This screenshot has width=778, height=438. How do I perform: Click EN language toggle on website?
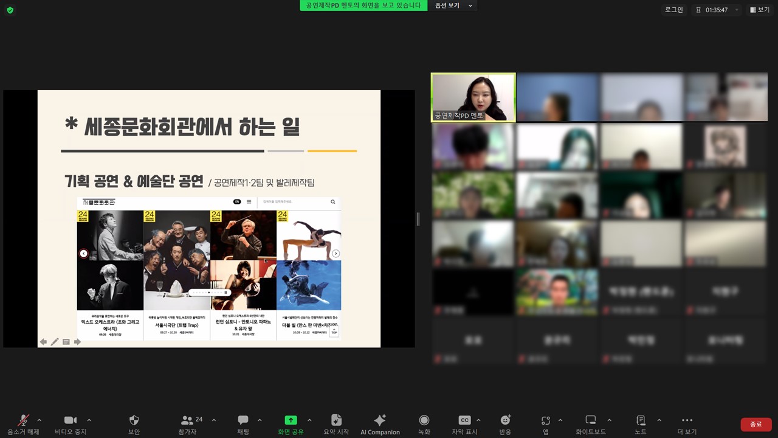coord(237,201)
